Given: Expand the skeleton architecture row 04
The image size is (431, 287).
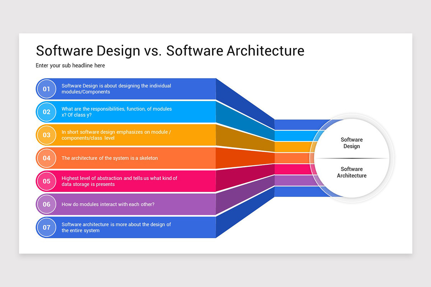Looking at the screenshot, I should 136,158.
